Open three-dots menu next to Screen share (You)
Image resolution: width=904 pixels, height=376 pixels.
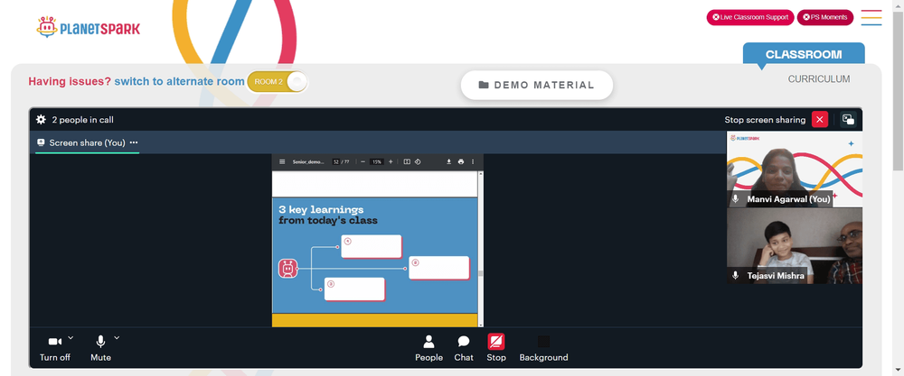click(134, 142)
